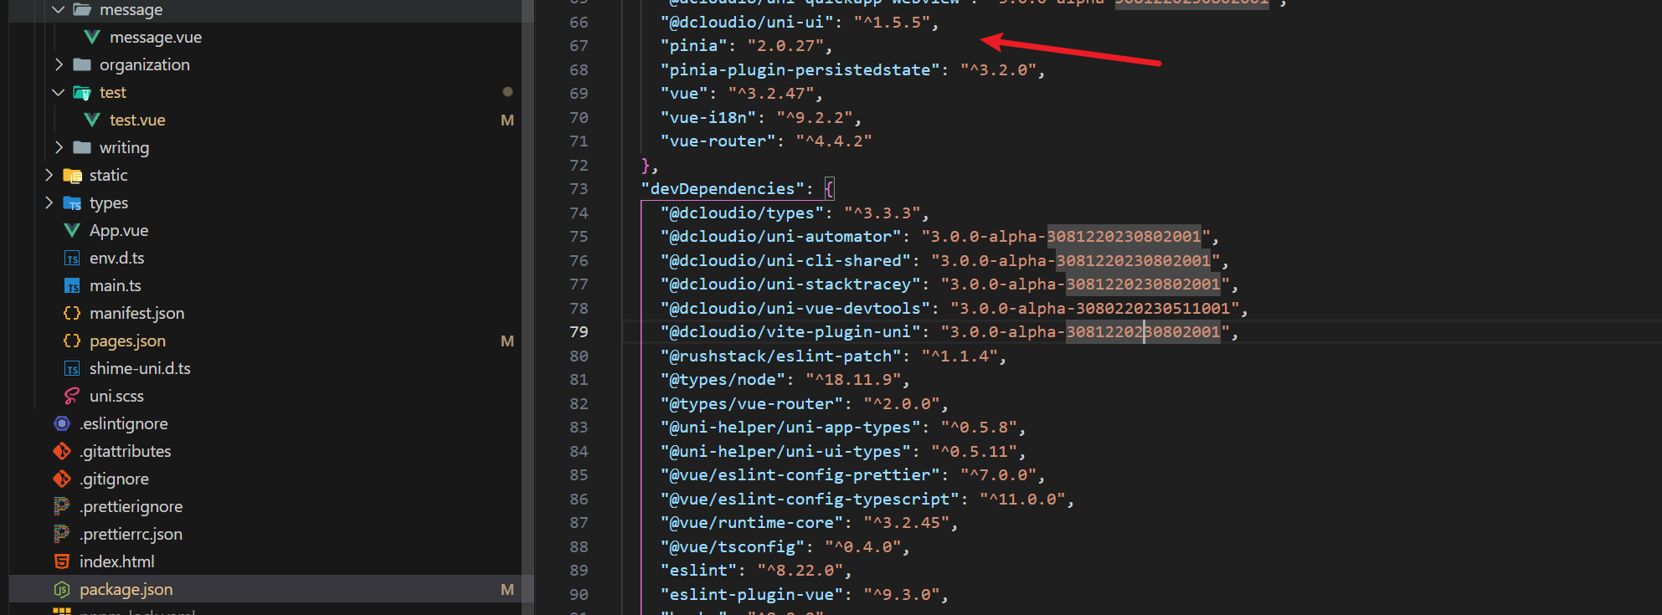Image resolution: width=1662 pixels, height=615 pixels.
Task: Open .prettierrc.json from the file tree
Action: tap(131, 534)
